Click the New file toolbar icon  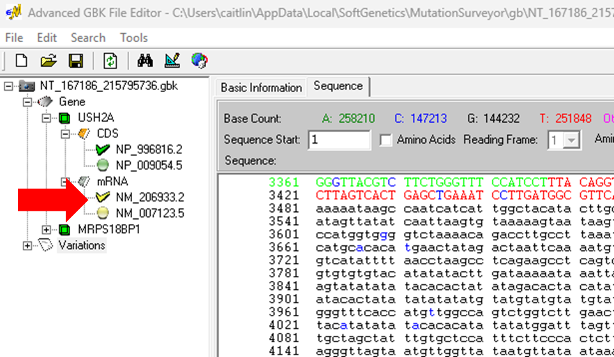(22, 61)
